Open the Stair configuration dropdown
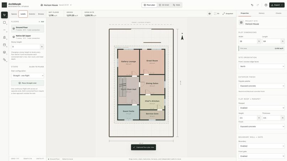Viewport: 287px width, 161px height. coord(27,75)
